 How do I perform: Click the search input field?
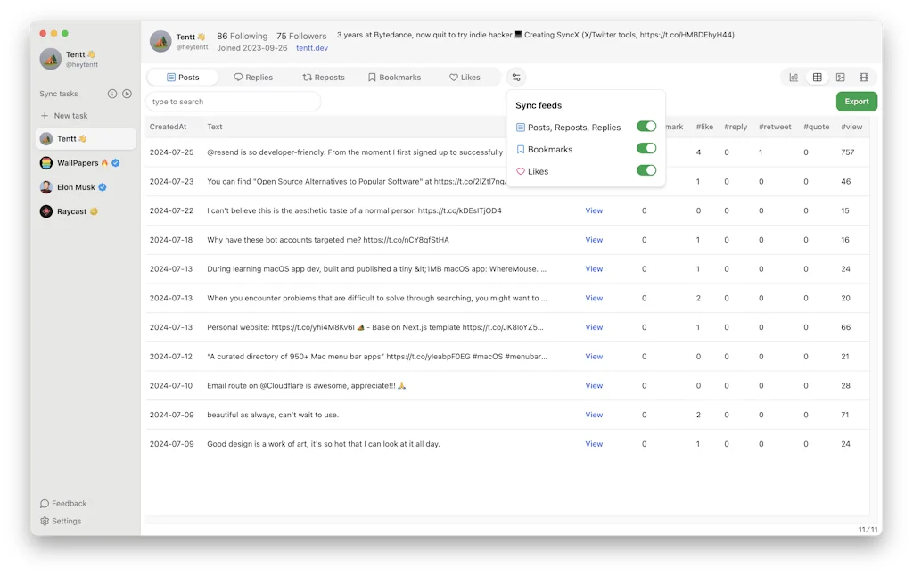point(232,101)
